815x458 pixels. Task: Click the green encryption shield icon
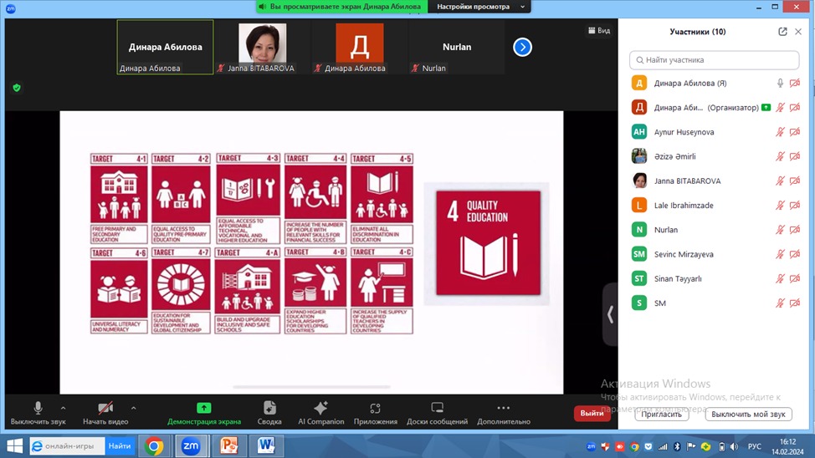point(17,88)
